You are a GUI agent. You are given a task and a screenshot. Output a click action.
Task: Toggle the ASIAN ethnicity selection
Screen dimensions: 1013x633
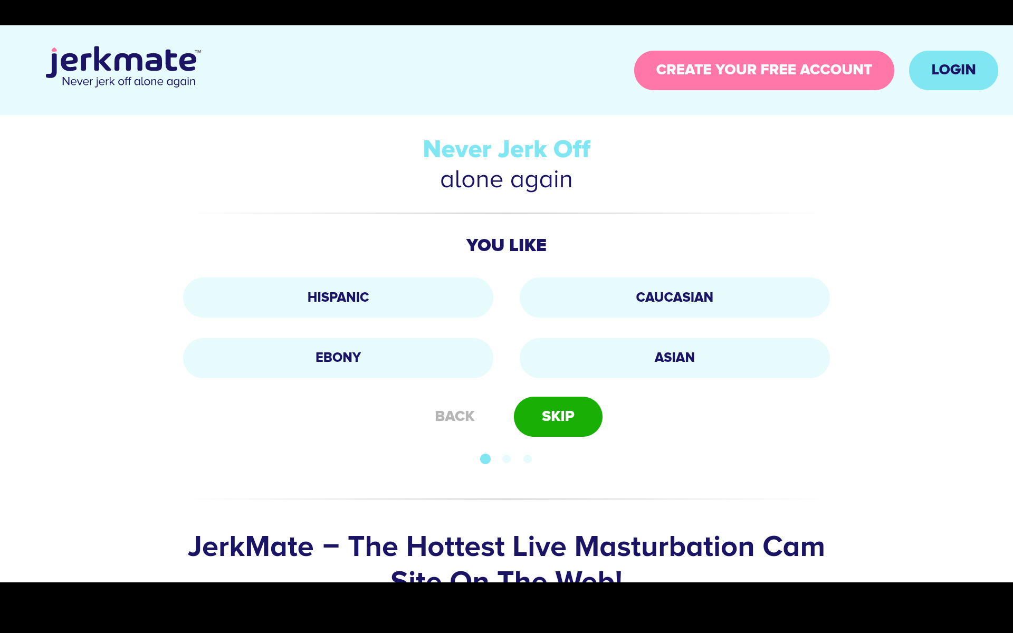pos(674,357)
